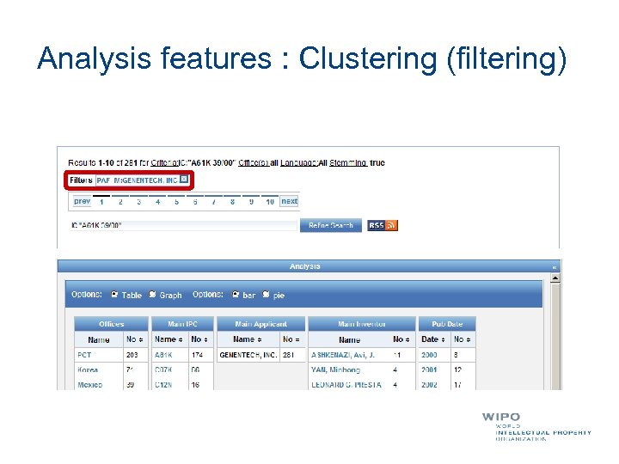Click the Office(s) link
The image size is (619, 464).
pos(254,162)
